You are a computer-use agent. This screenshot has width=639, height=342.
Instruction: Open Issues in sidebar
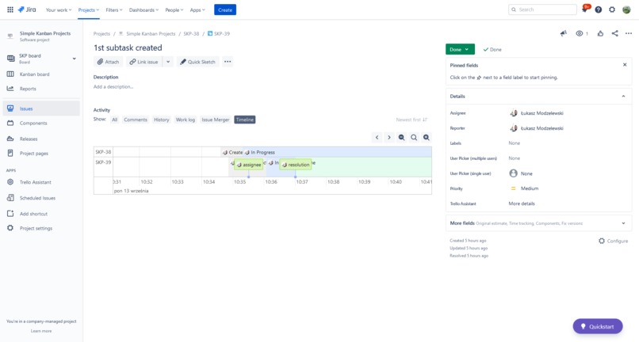coord(40,108)
